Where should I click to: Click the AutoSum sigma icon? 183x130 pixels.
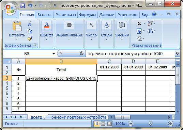[x=139, y=23]
